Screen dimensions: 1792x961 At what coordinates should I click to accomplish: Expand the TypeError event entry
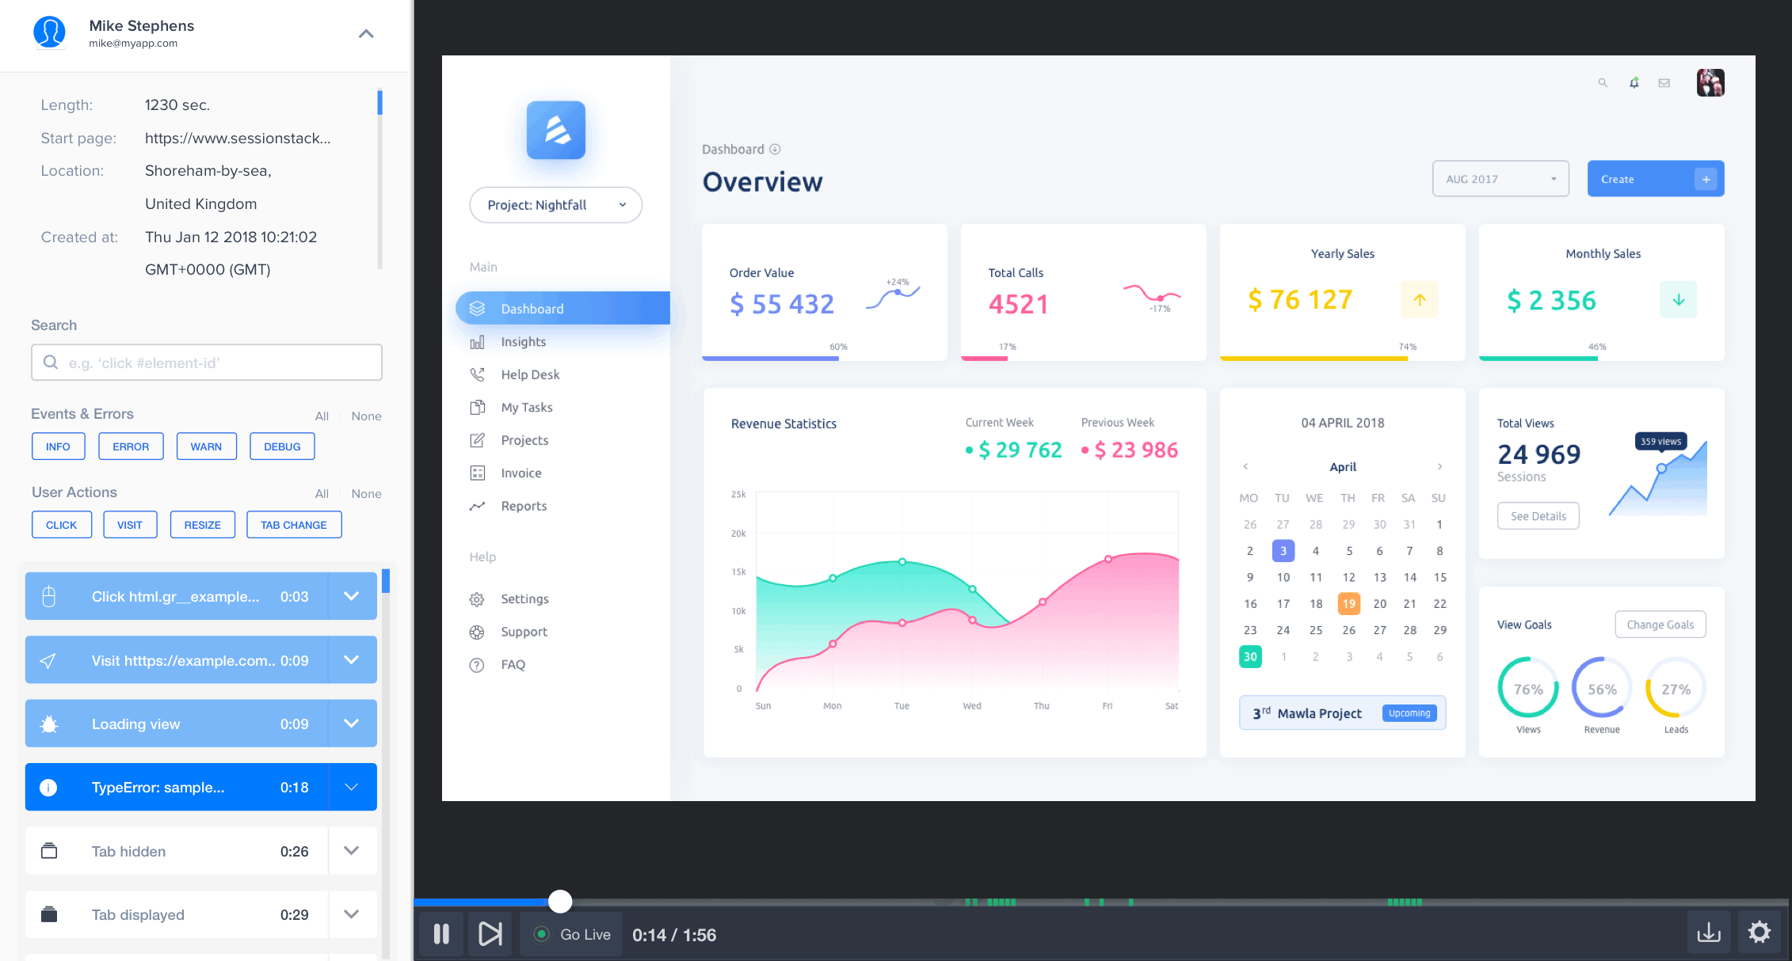pyautogui.click(x=351, y=787)
